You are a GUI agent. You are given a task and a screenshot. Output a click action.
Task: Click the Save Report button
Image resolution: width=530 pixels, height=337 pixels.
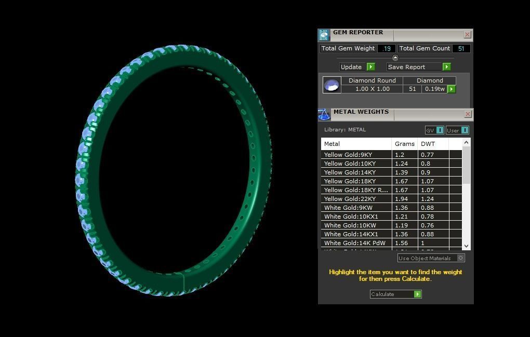tap(418, 67)
